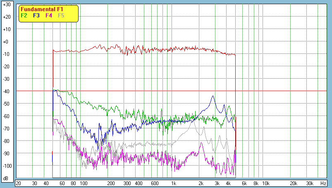Click the +30 label on the vertical axis
This screenshot has height=188, width=332.
tap(6, 5)
